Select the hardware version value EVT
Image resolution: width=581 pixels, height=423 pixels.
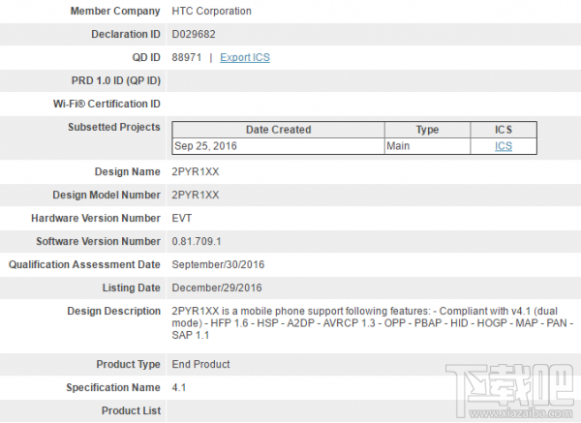pyautogui.click(x=182, y=218)
